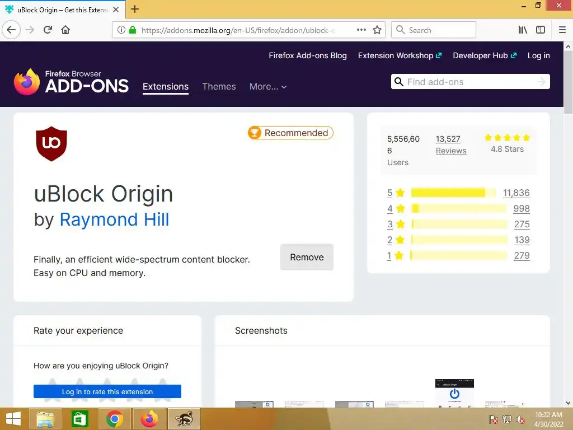573x430 pixels.
Task: Open the phone screenshot thumbnail with power icon
Action: pos(454,394)
